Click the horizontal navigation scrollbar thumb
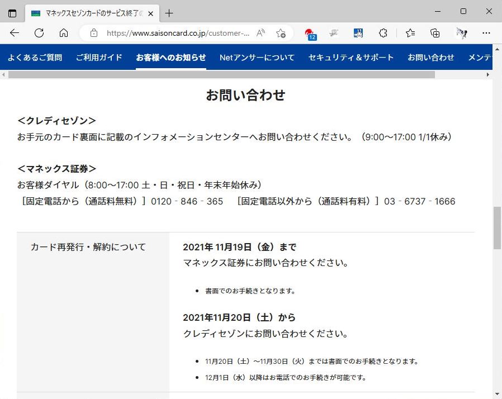 click(x=221, y=74)
